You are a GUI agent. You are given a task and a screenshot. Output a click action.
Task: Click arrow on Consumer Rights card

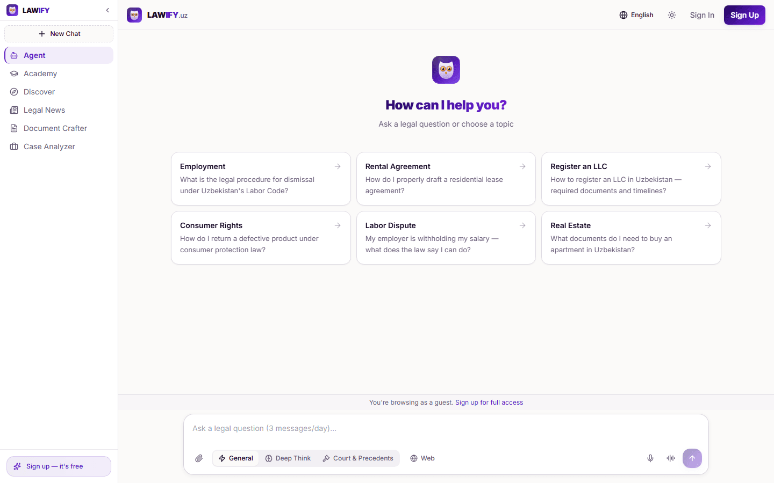338,225
